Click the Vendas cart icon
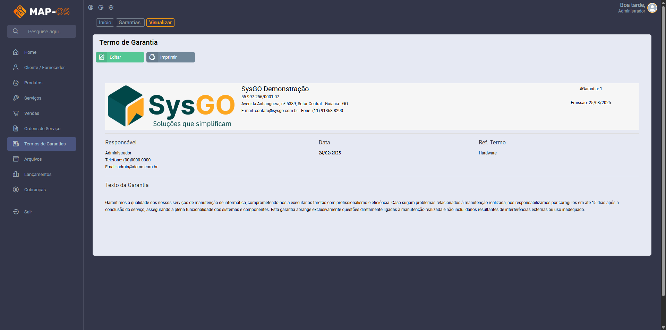This screenshot has height=330, width=666. (16, 113)
